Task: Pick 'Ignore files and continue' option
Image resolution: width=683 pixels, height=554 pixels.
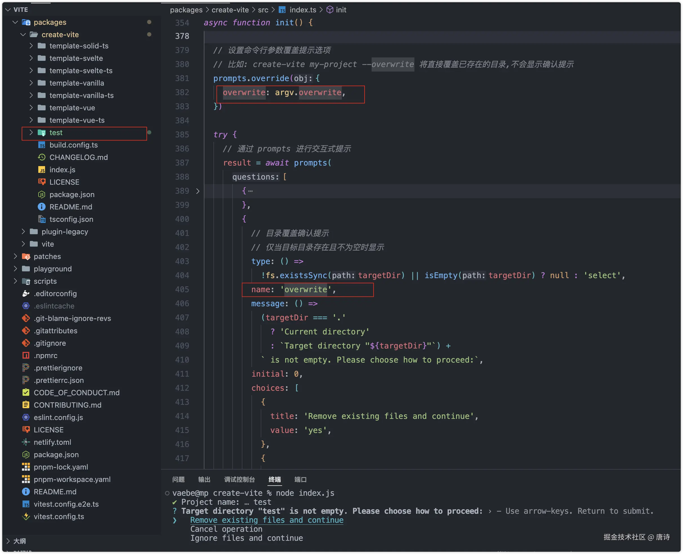Action: pyautogui.click(x=246, y=538)
